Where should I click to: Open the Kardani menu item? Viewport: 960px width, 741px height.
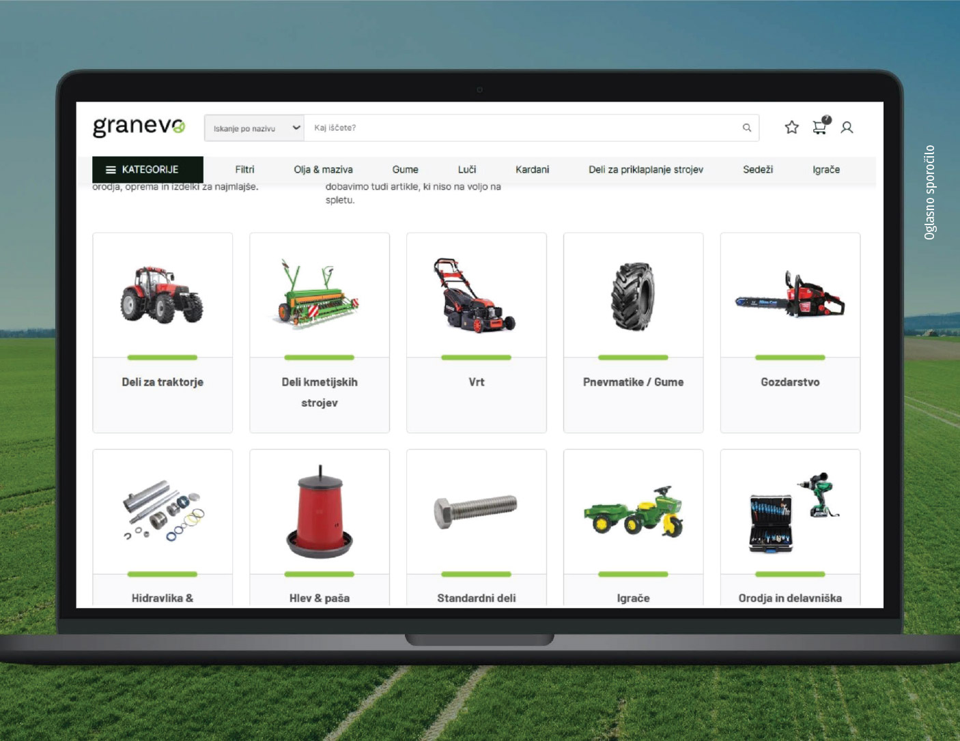point(532,170)
